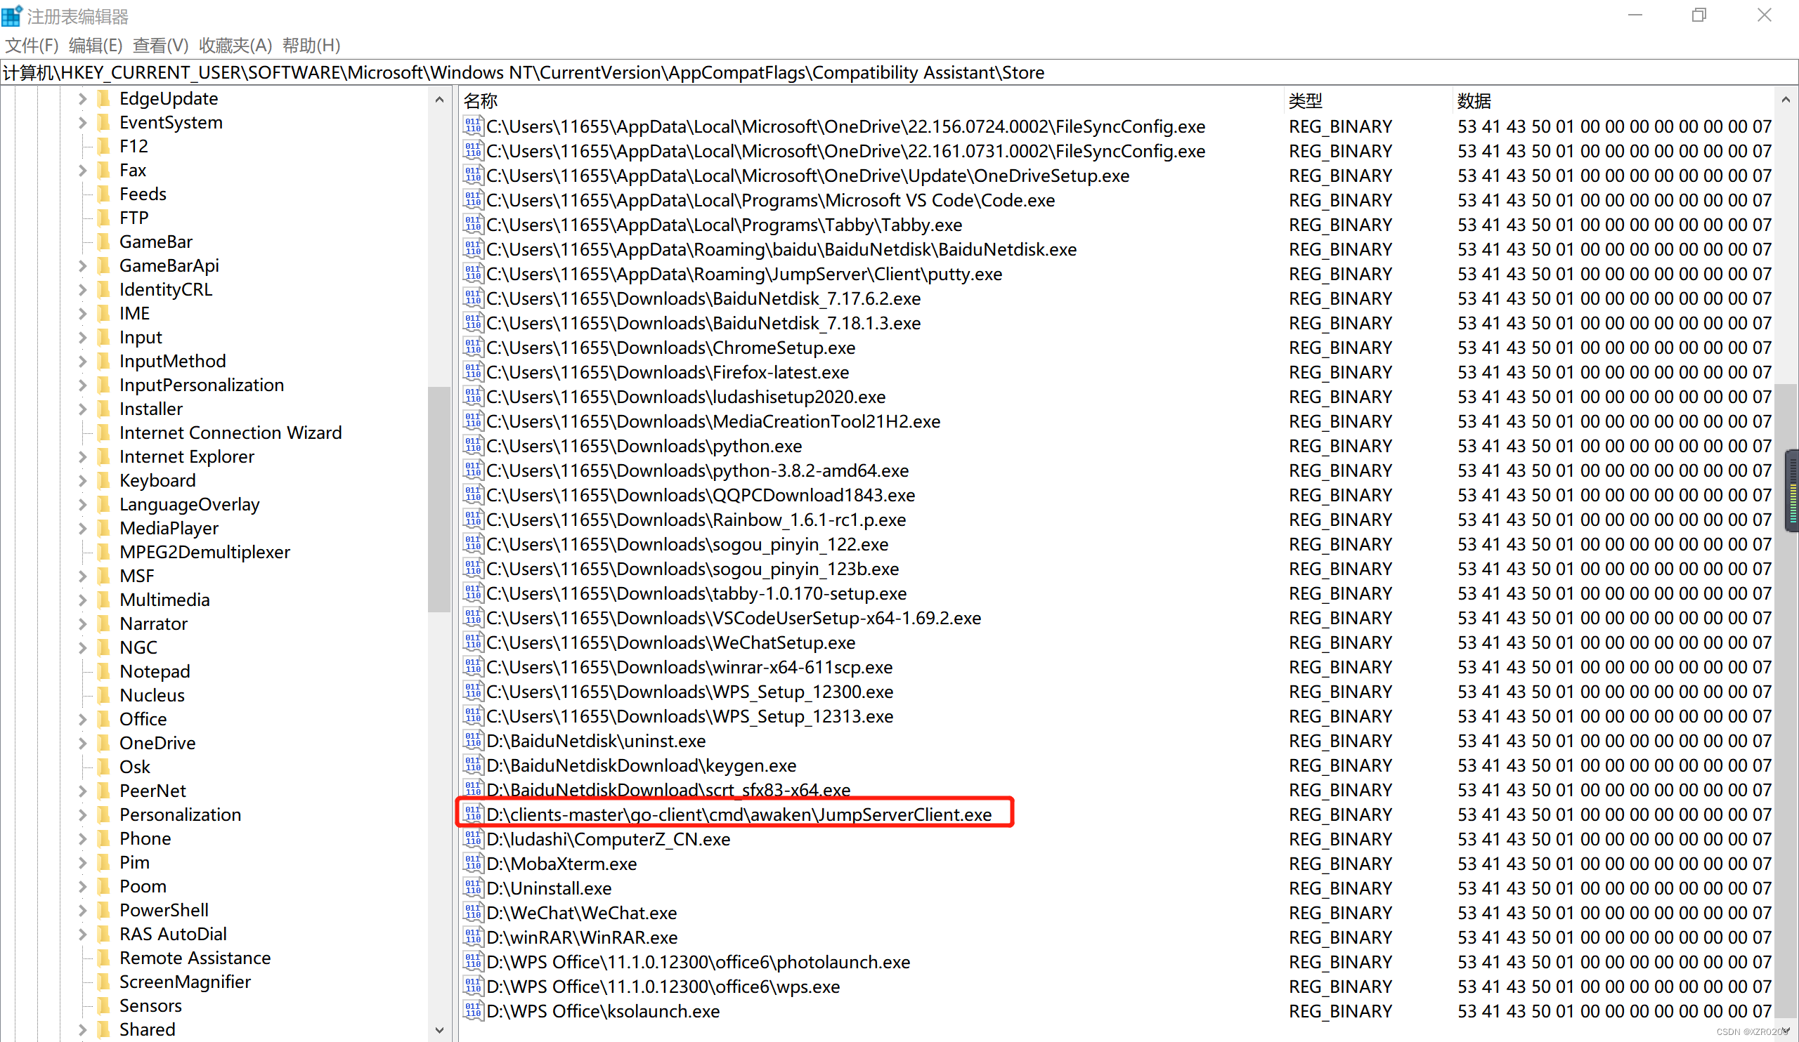This screenshot has width=1799, height=1042.
Task: Expand the EventSystem key
Action: [82, 123]
